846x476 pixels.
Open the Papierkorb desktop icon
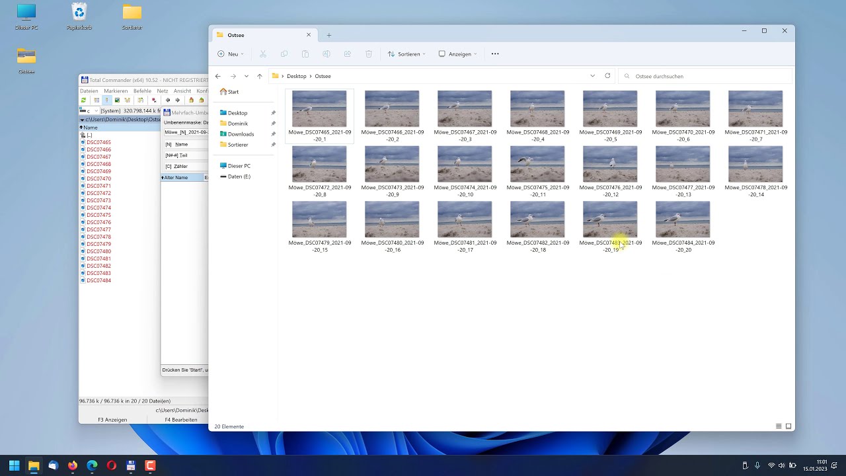click(x=79, y=17)
